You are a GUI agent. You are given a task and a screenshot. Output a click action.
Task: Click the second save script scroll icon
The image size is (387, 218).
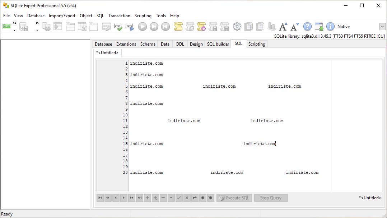[x=225, y=27]
